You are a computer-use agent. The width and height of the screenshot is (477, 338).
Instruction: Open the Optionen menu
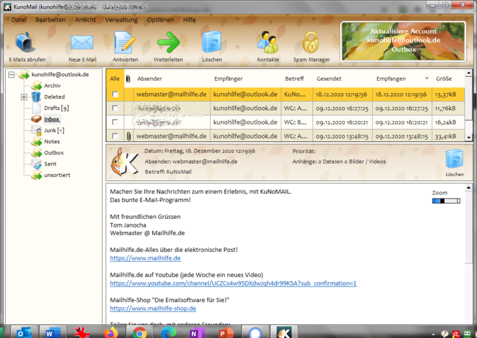(160, 20)
